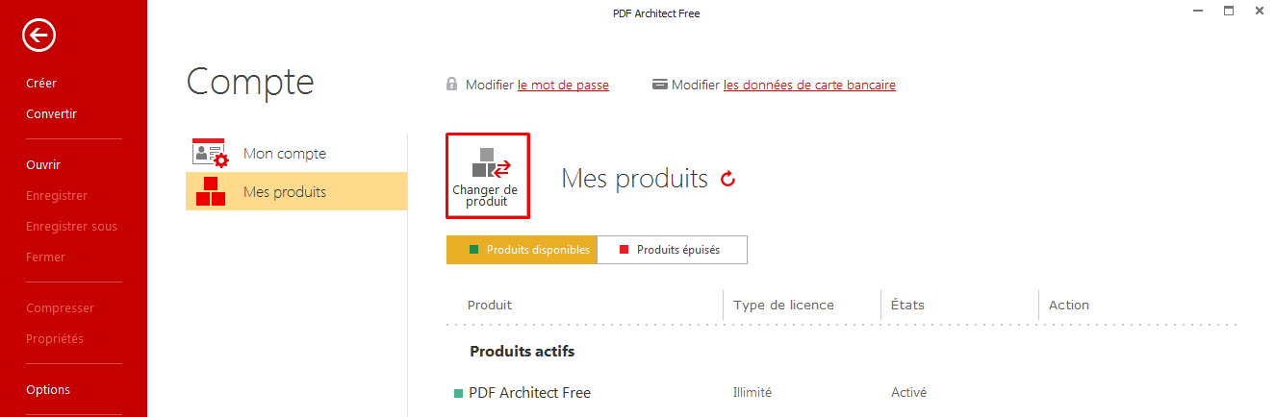Open the le mot de passe link
Screen dimensions: 1275x417
coord(563,85)
